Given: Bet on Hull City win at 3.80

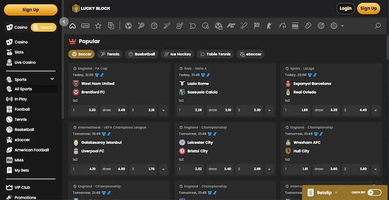Looking at the screenshot, I should tap(355, 169).
